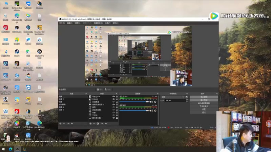Add a new scene with the plus icon
This screenshot has height=152, width=271.
tap(60, 124)
